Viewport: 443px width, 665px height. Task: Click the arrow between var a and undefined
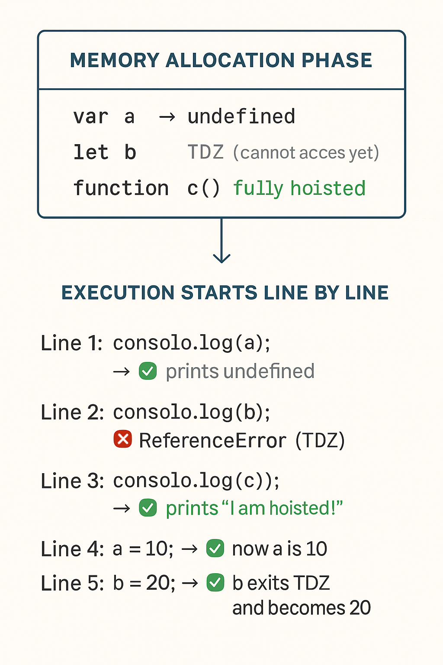(x=167, y=117)
